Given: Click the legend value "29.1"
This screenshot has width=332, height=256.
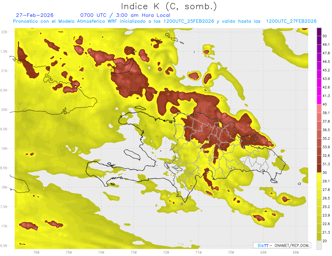Looking at the screenshot, I should tap(326, 181).
